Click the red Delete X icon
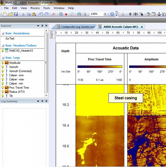Image resolution: width=166 pixels, height=167 pixels. (54, 14)
